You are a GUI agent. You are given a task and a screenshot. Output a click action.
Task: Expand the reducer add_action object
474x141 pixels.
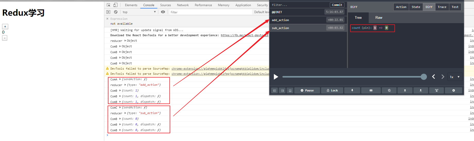[125, 85]
